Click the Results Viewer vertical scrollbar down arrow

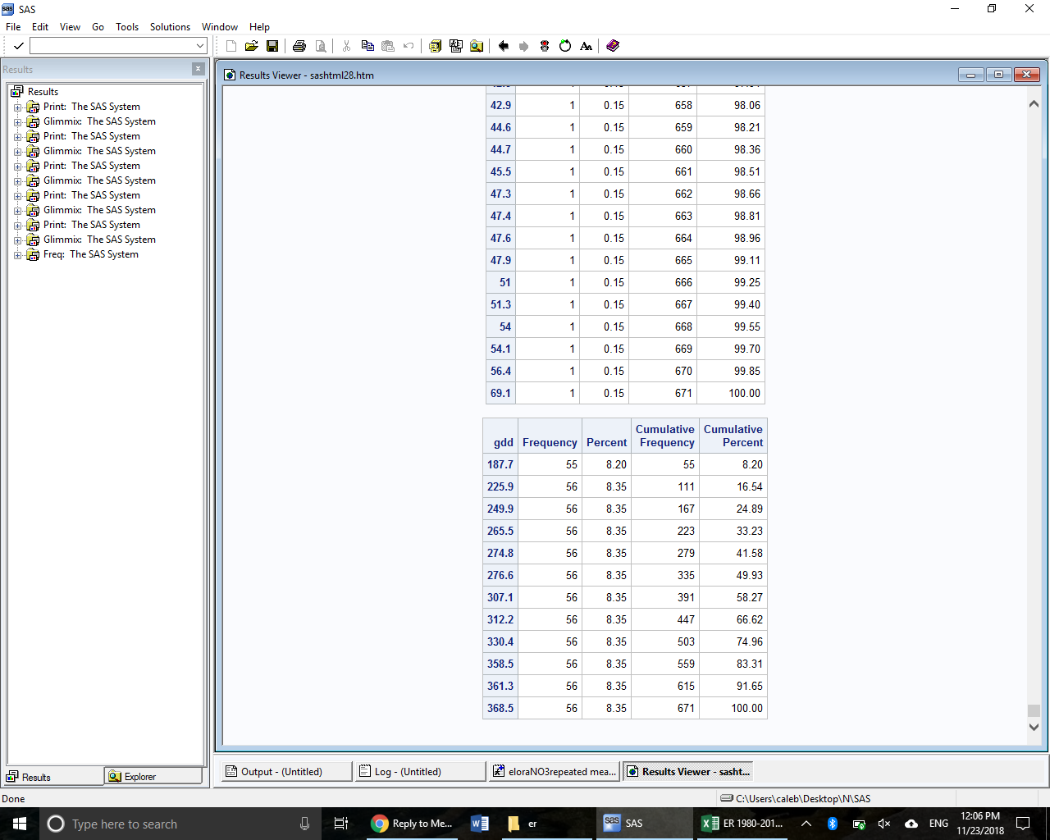click(x=1034, y=727)
